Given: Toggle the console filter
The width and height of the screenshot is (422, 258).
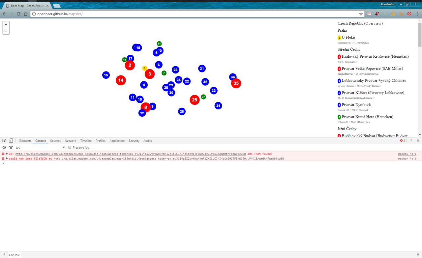Looking at the screenshot, I should pos(11,148).
